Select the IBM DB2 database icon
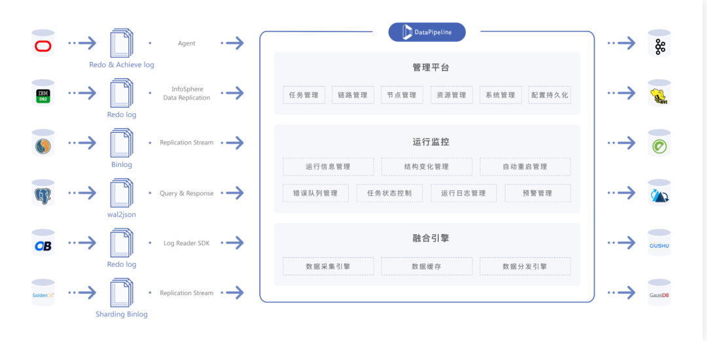Screen dimensions: 707x341 pos(43,93)
